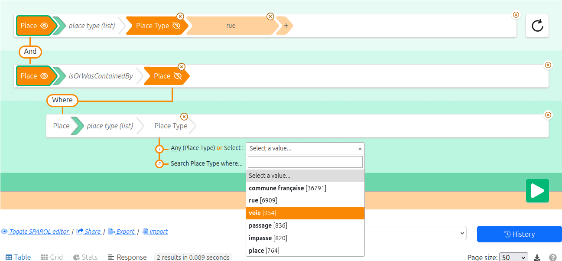Choose 'Select a value...' placeholder option
Screen dimensions: 562x261
tap(305, 176)
